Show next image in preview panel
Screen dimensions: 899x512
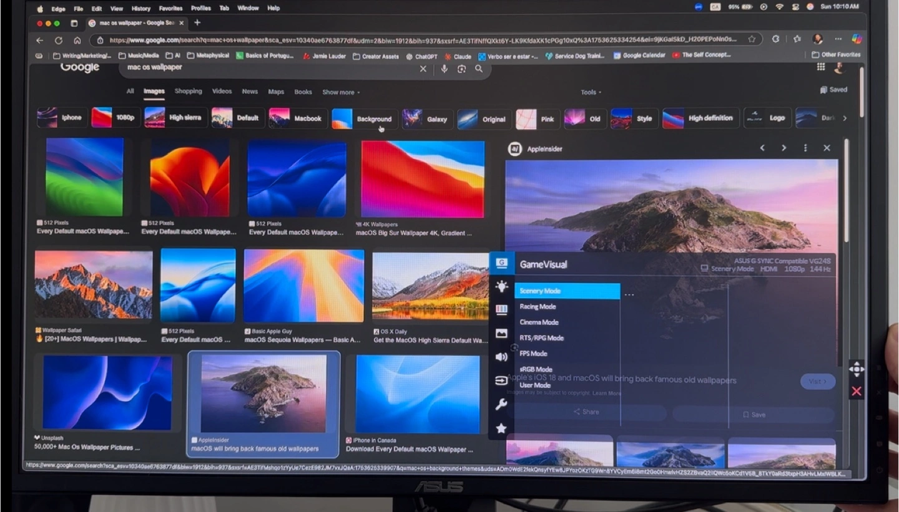tap(784, 148)
